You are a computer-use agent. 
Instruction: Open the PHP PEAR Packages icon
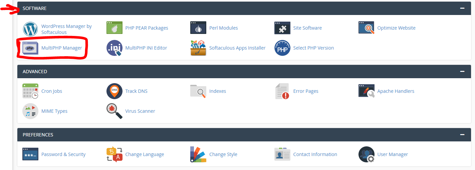(114, 28)
